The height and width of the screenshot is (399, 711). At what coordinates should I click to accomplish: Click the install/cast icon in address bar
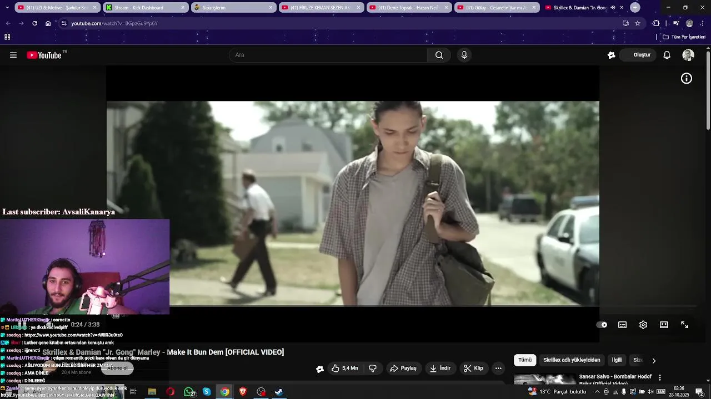coord(625,23)
